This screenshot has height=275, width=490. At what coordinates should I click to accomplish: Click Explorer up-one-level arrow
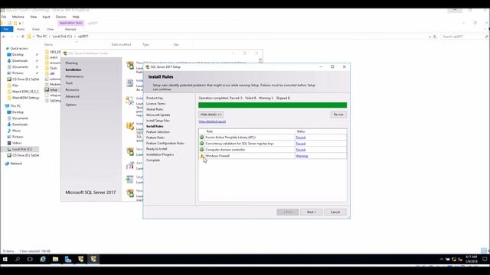pos(22,37)
